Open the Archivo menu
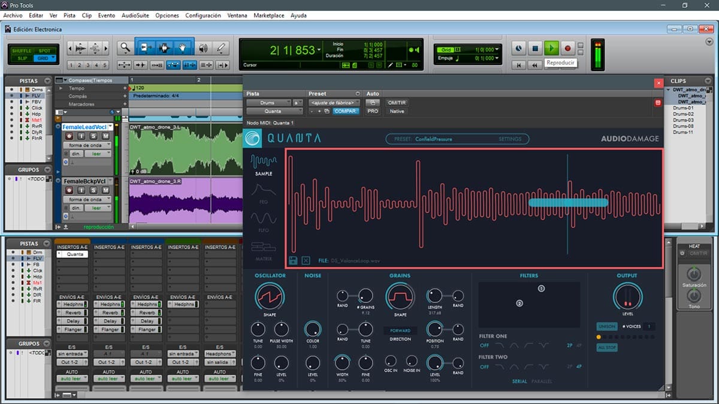 (14, 15)
